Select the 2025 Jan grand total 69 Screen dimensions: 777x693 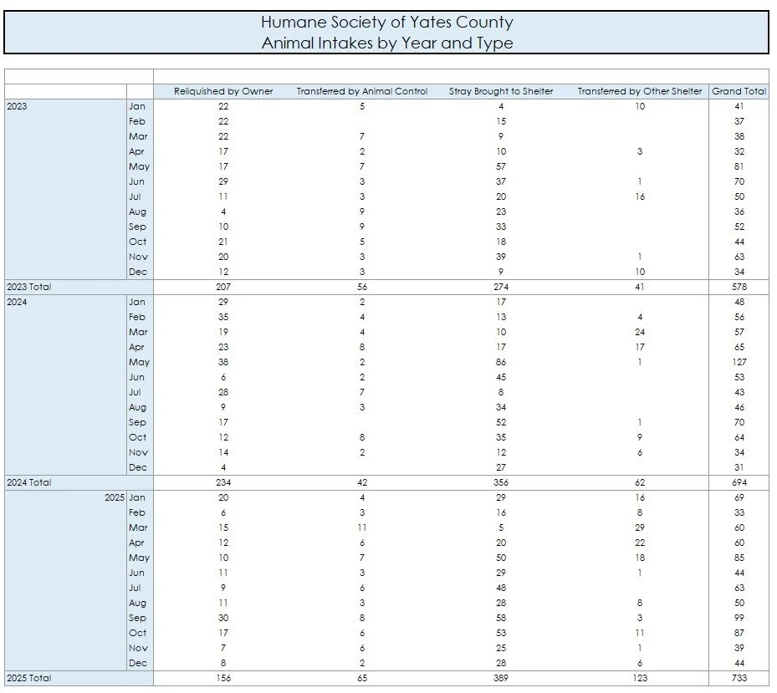click(x=739, y=497)
